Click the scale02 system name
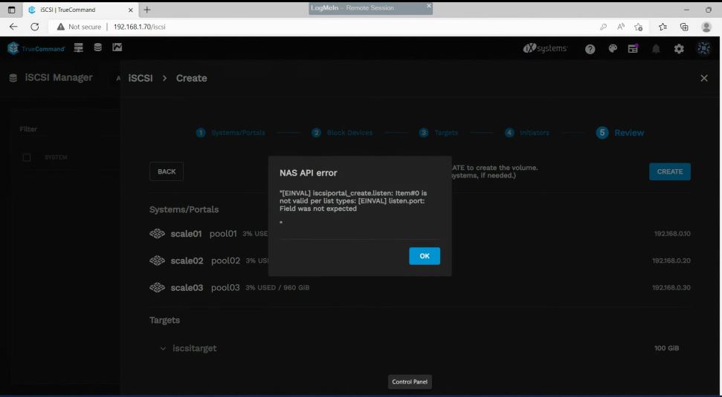Viewport: 722px width, 397px height. (x=187, y=260)
